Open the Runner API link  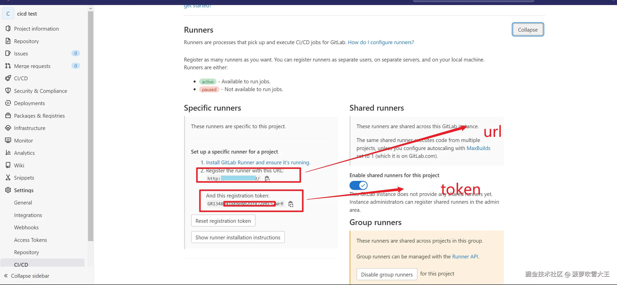pos(465,256)
